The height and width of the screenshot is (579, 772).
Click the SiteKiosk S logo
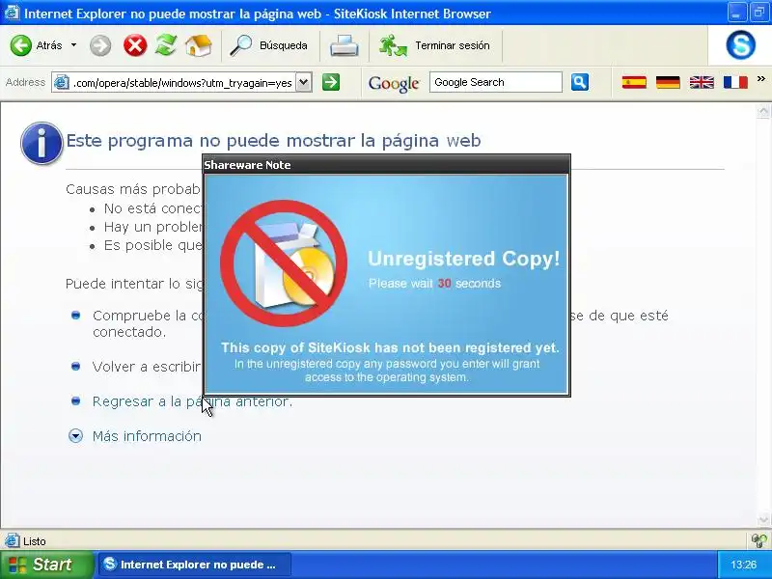(740, 44)
